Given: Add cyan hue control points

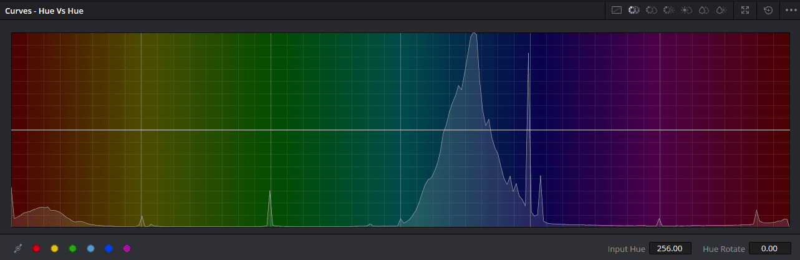Looking at the screenshot, I should pos(90,248).
